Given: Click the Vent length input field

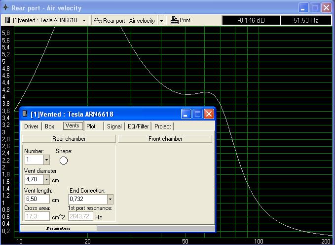Looking at the screenshot, I should coord(37,199).
